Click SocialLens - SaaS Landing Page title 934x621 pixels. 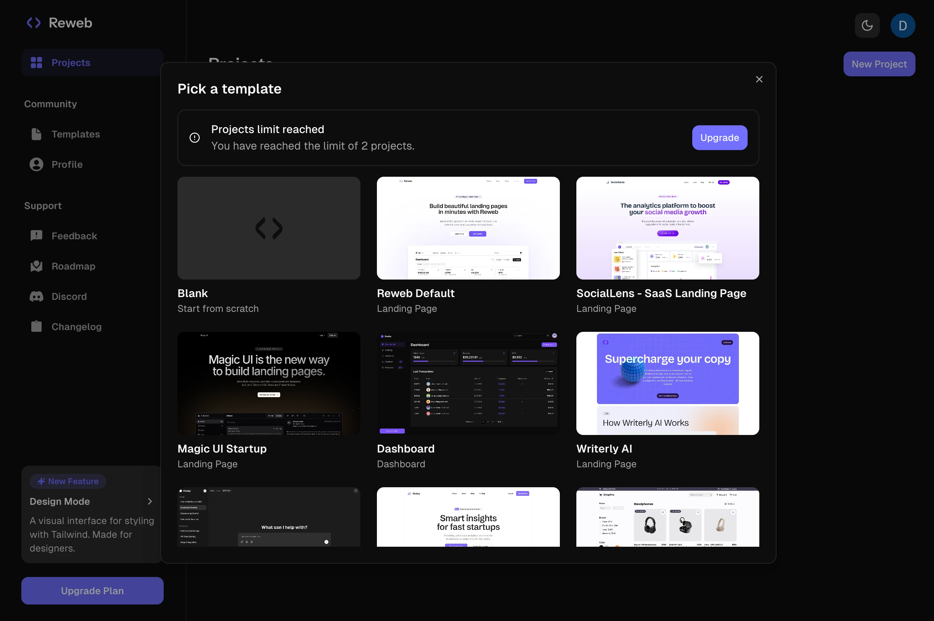tap(661, 293)
